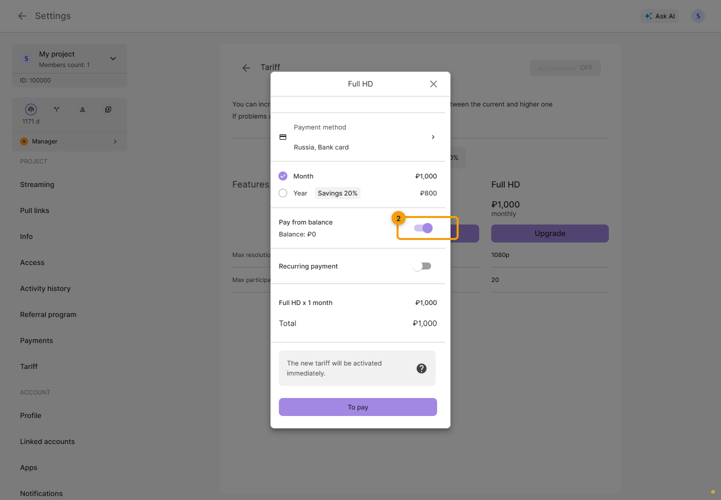Image resolution: width=721 pixels, height=500 pixels.
Task: Open Apps in the sidebar
Action: [x=29, y=467]
